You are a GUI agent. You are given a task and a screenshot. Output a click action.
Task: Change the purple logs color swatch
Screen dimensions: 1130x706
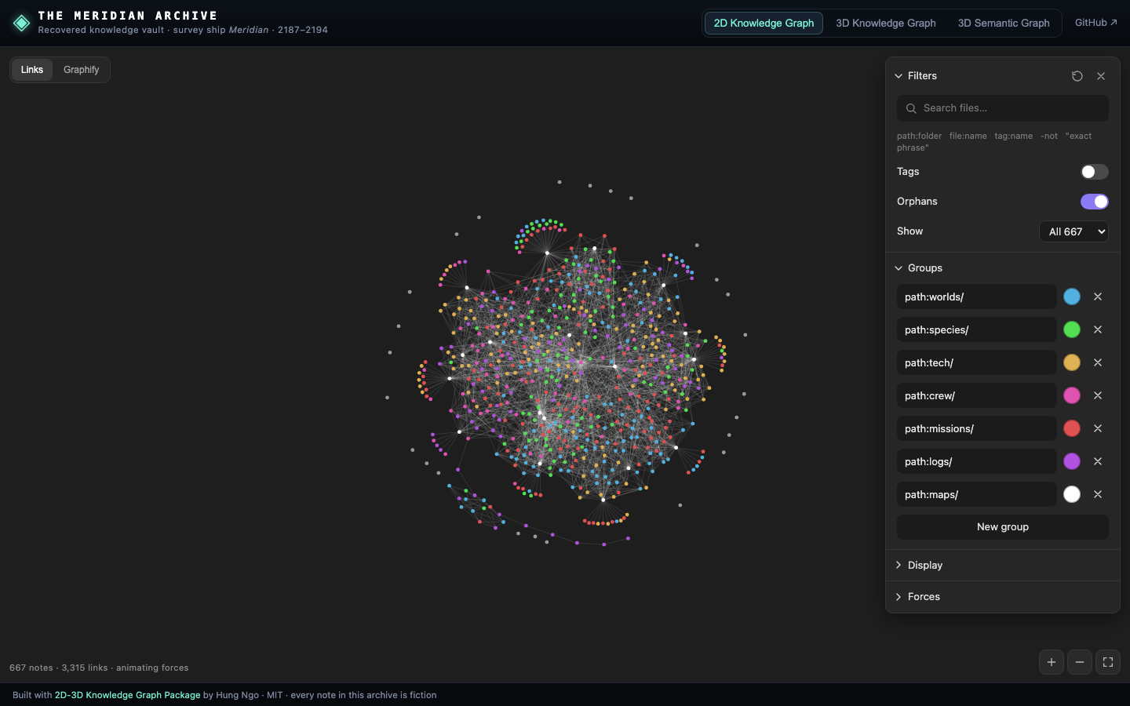pyautogui.click(x=1072, y=461)
